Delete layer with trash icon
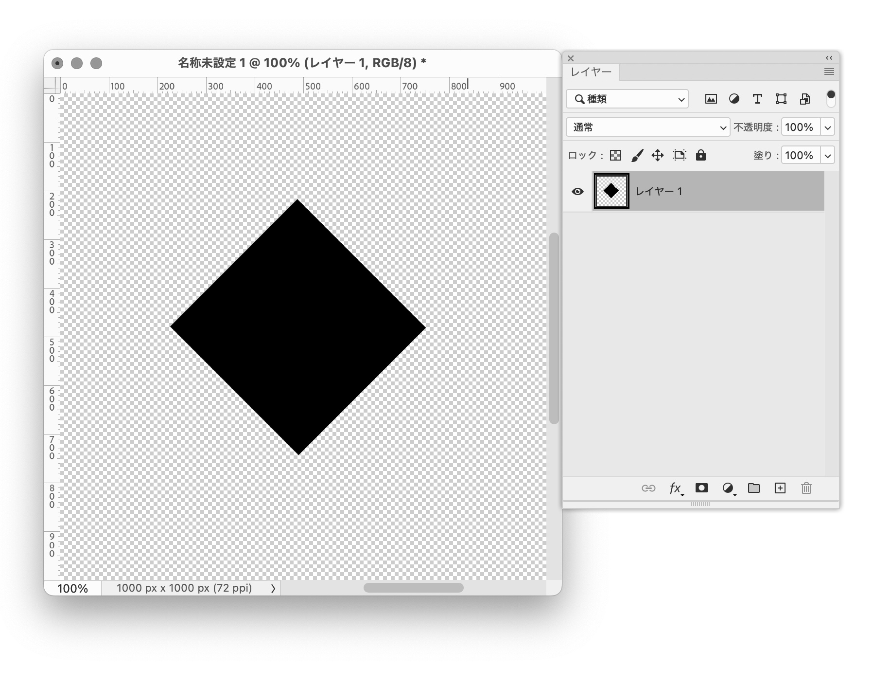This screenshot has height=687, width=873. click(x=806, y=488)
